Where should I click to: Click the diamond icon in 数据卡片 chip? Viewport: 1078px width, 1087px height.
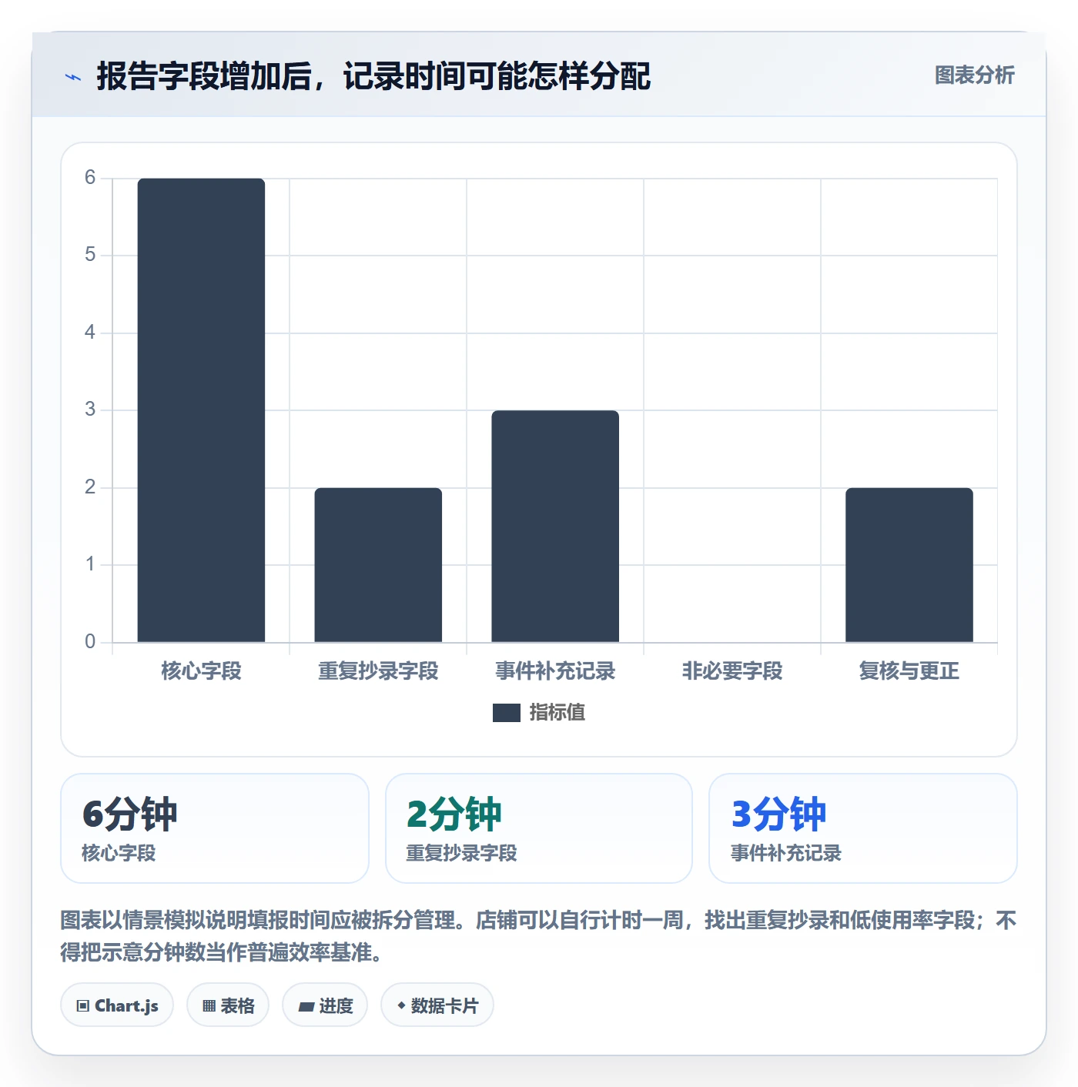[x=401, y=1005]
